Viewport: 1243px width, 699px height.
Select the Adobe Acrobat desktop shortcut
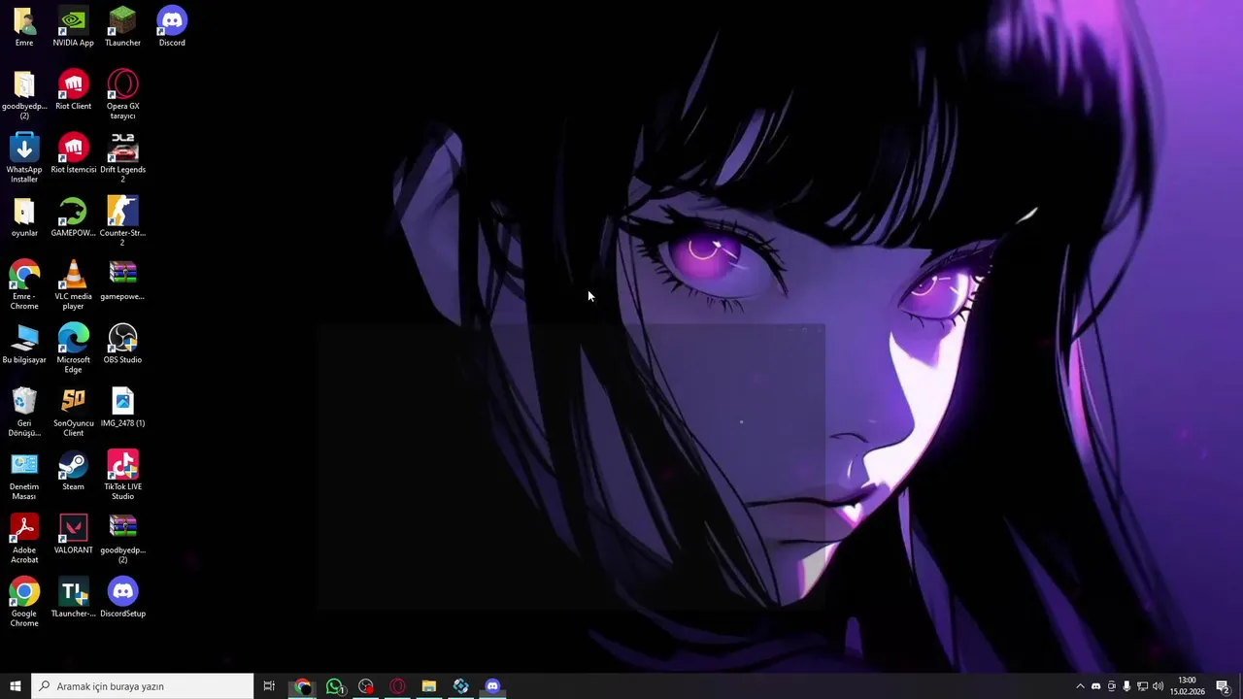[x=24, y=539]
